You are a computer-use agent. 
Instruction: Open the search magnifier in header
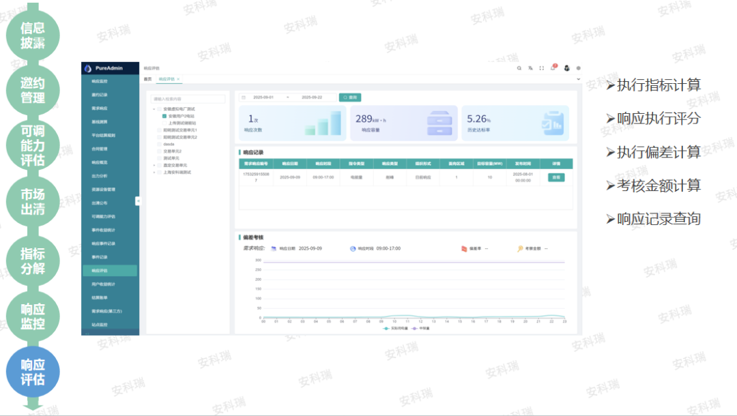(519, 68)
